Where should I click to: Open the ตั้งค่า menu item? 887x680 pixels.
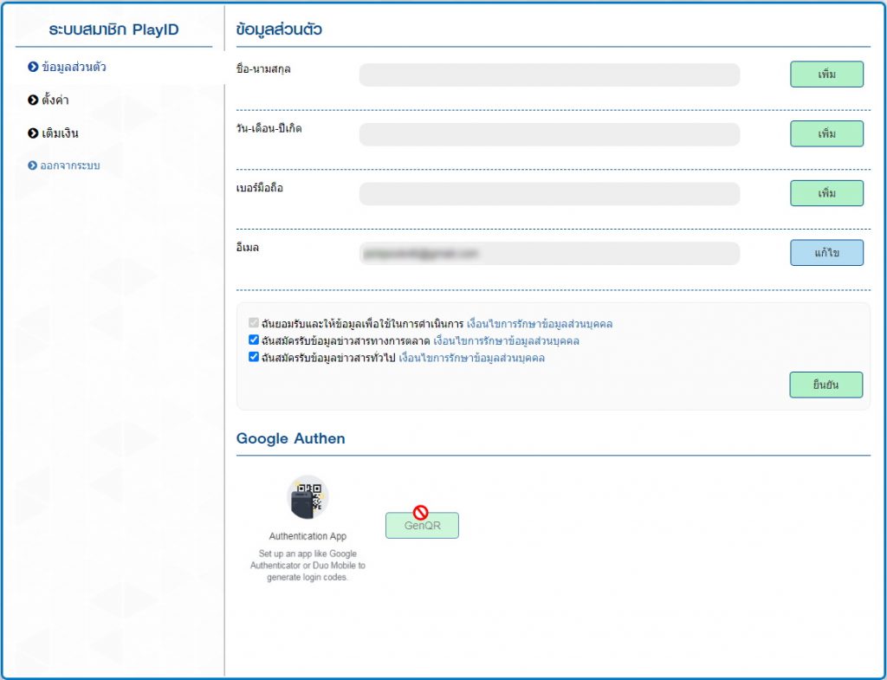(55, 100)
